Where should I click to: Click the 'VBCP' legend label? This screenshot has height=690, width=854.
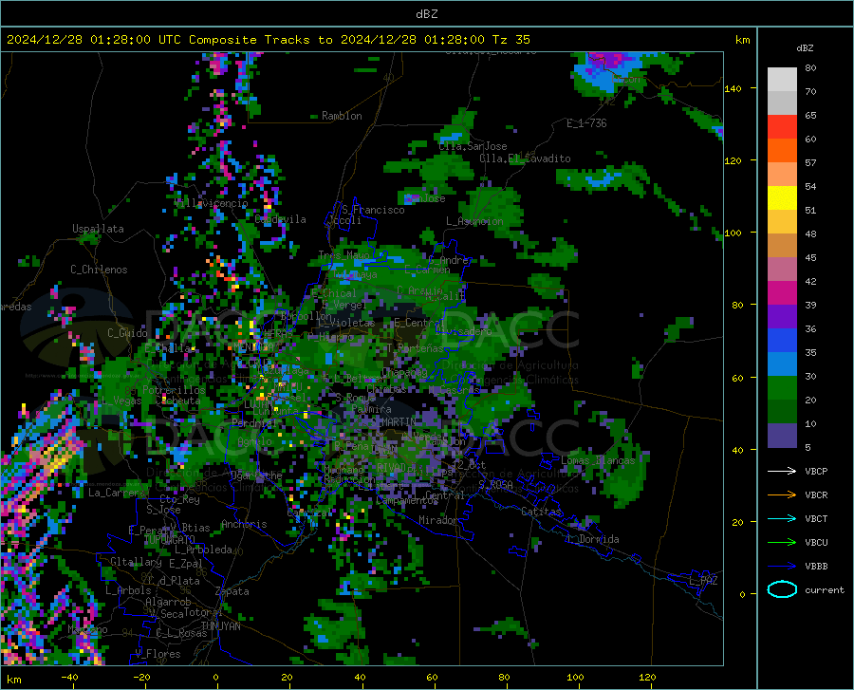[x=816, y=472]
